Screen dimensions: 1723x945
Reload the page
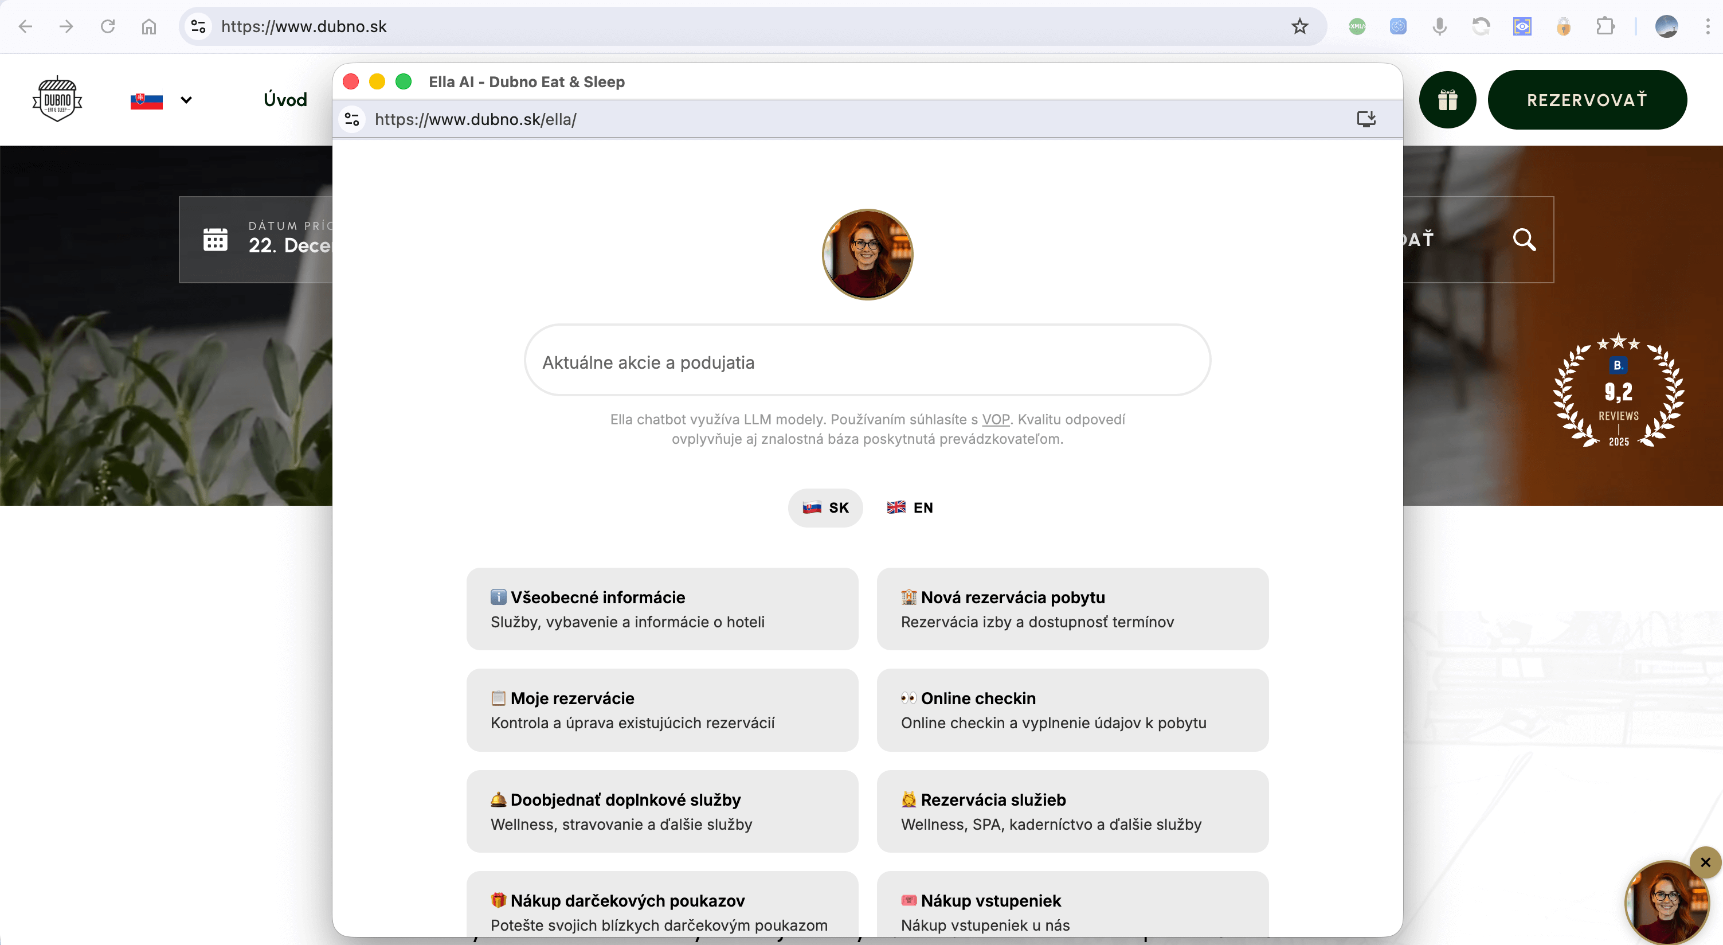pos(108,27)
